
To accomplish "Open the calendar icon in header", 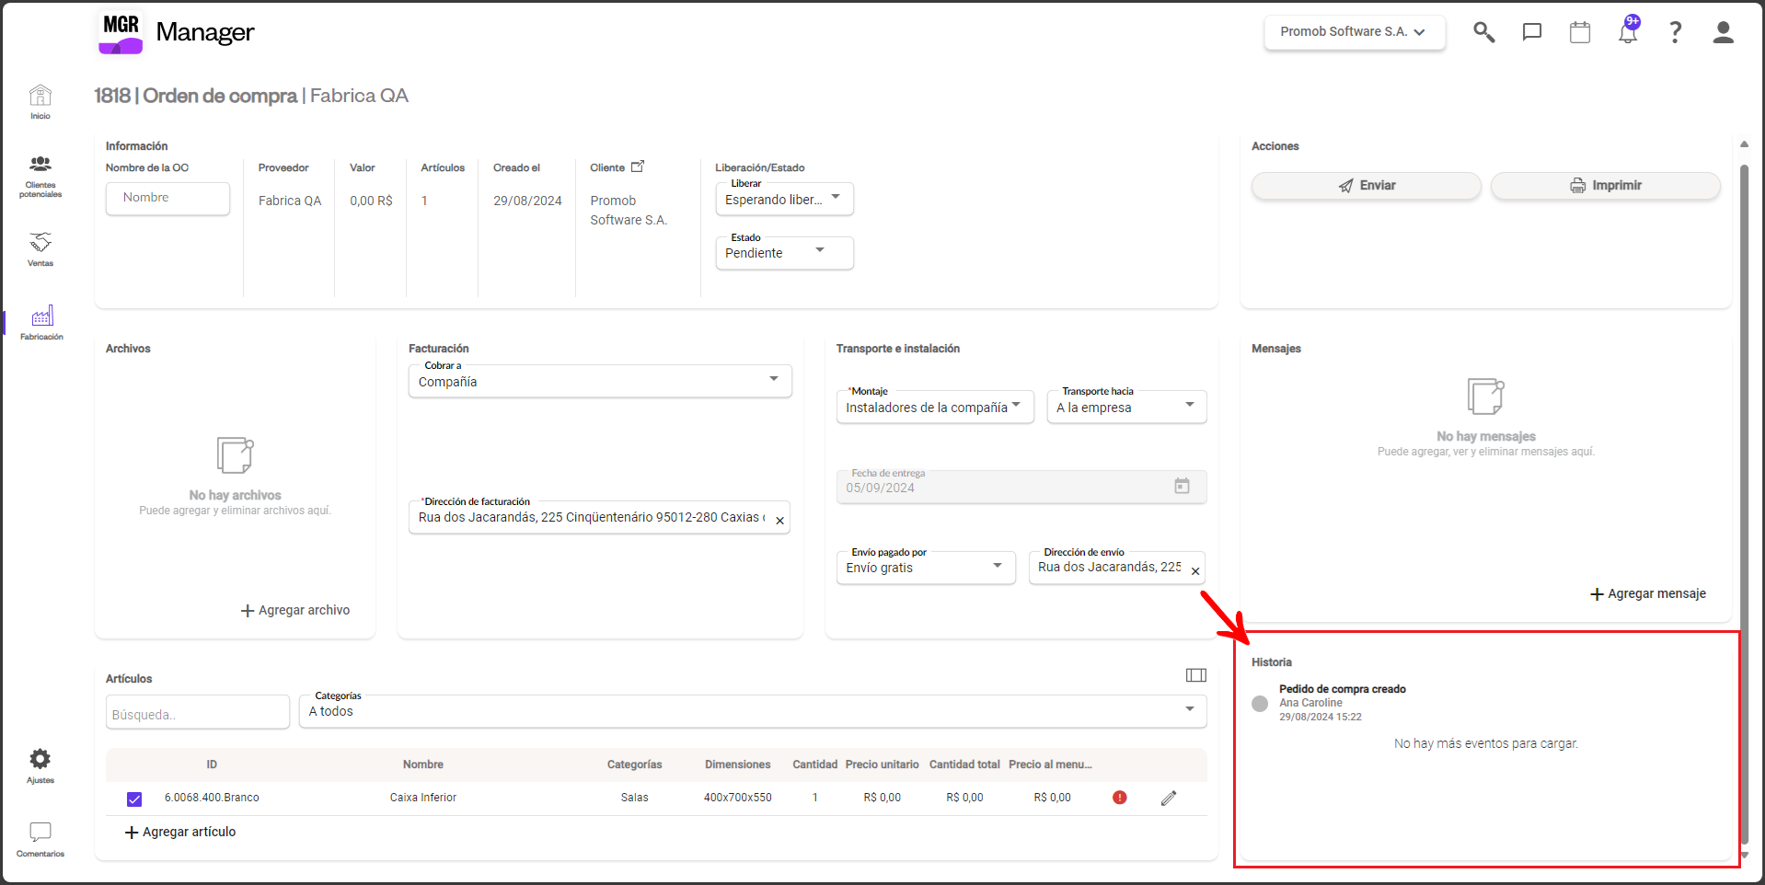I will tap(1580, 32).
